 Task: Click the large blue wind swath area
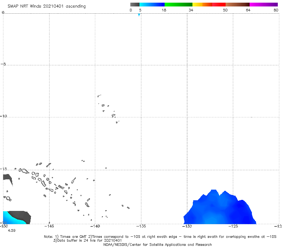(x=220, y=209)
